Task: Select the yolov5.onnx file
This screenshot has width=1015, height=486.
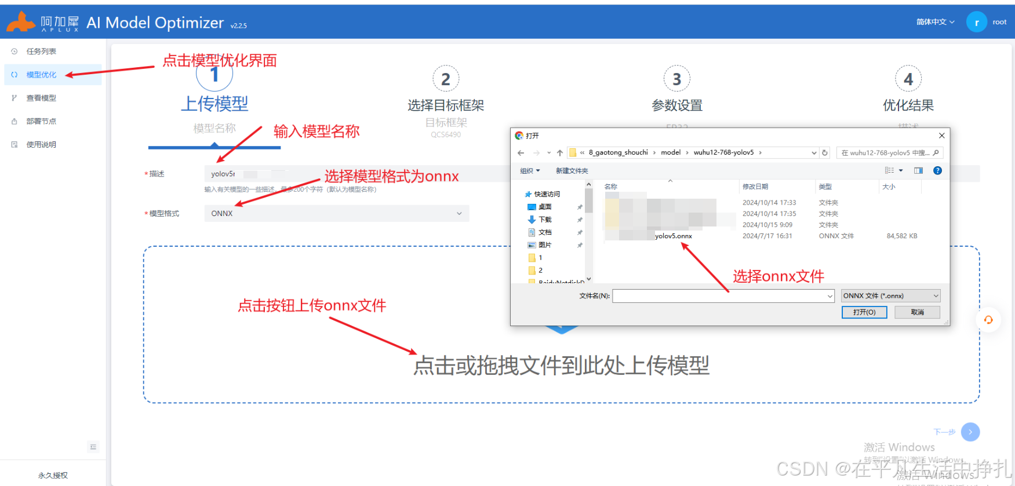Action: 673,236
